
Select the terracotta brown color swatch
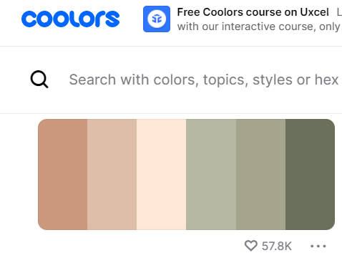(63, 174)
